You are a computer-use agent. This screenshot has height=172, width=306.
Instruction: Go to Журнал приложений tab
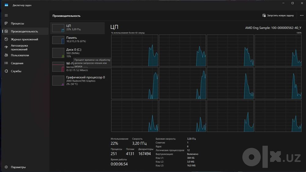click(25, 39)
